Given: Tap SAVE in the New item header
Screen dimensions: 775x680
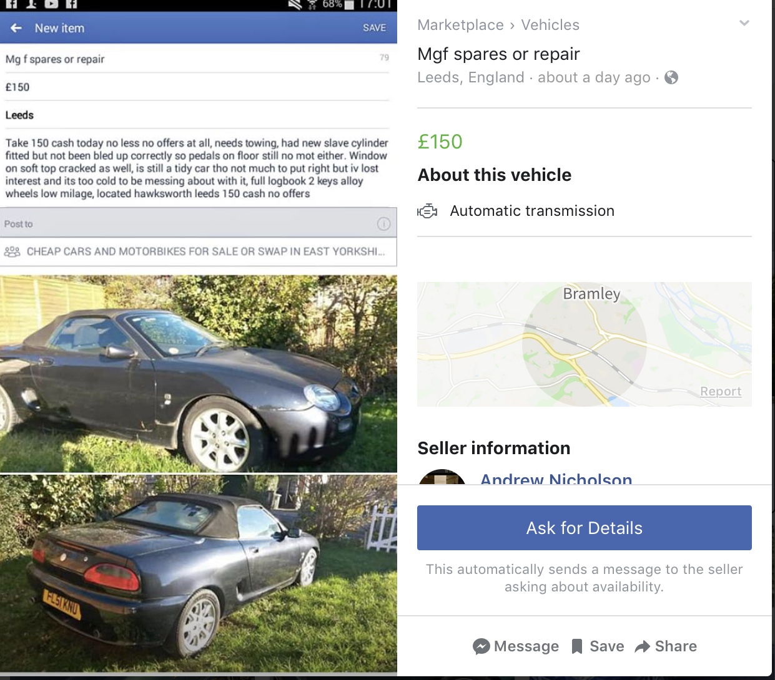Looking at the screenshot, I should click(375, 28).
